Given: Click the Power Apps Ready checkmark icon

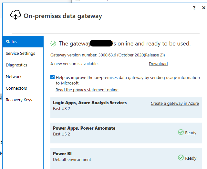Looking at the screenshot, I should 181,132.
